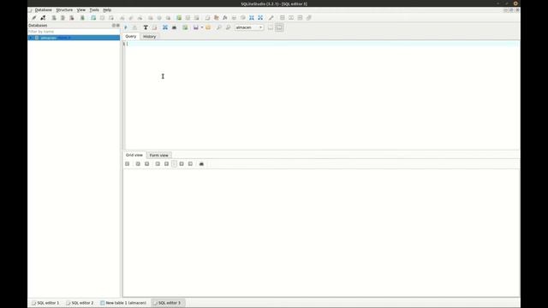Switch to the History tab
This screenshot has height=308, width=548.
150,36
